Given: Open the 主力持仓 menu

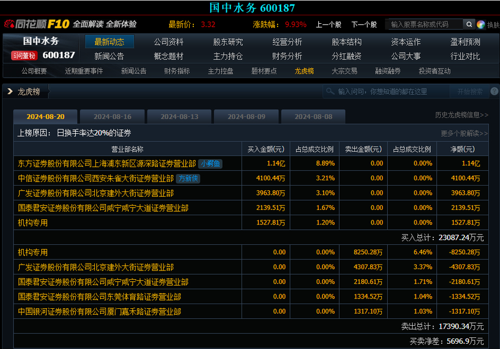Looking at the screenshot, I should tap(228, 56).
